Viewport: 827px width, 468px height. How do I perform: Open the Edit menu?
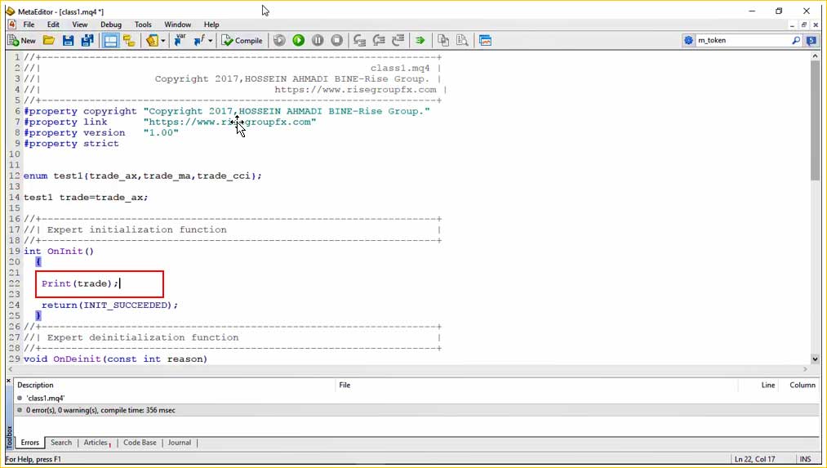click(x=53, y=25)
